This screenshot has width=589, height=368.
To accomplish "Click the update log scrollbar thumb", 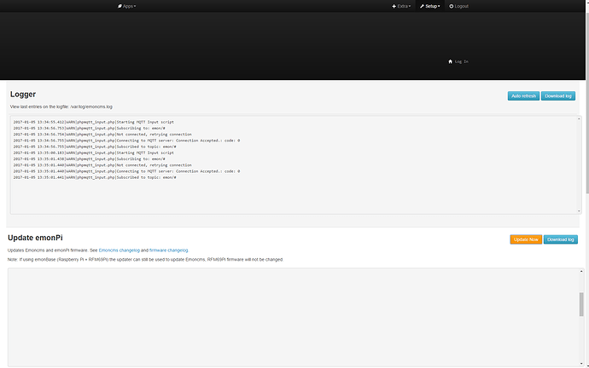I will coord(581,304).
